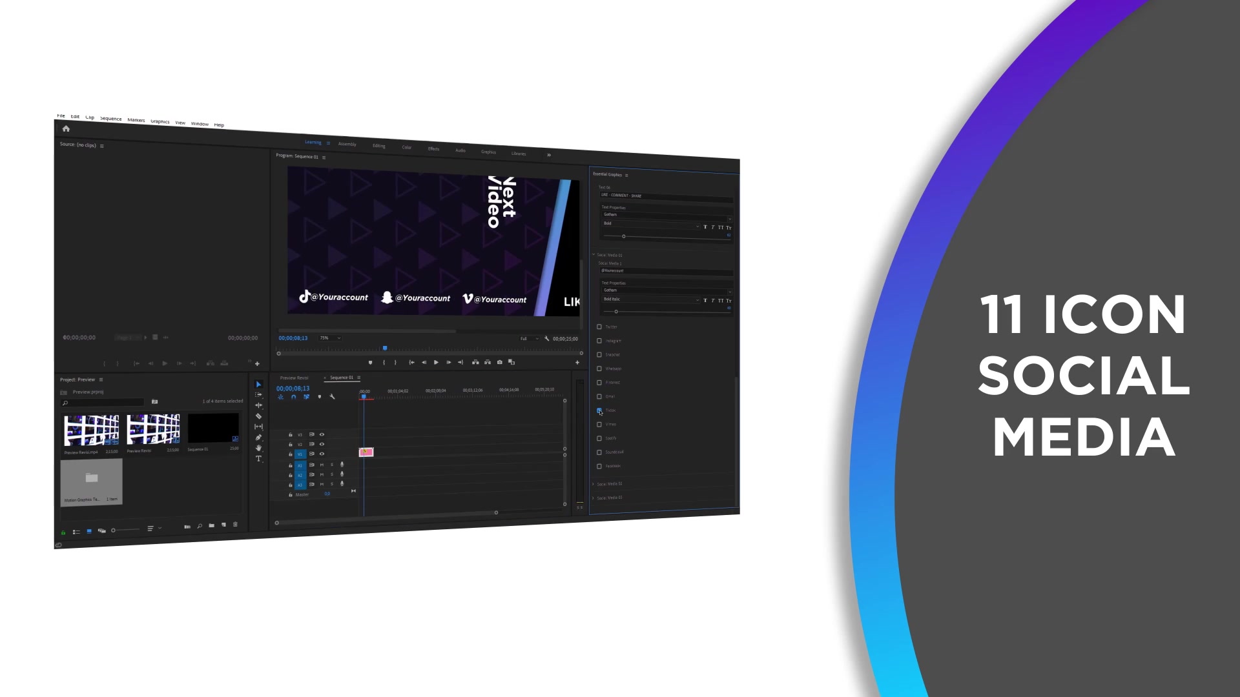Viewport: 1240px width, 697px height.
Task: Expand the Social Media 02 group
Action: pyautogui.click(x=594, y=483)
